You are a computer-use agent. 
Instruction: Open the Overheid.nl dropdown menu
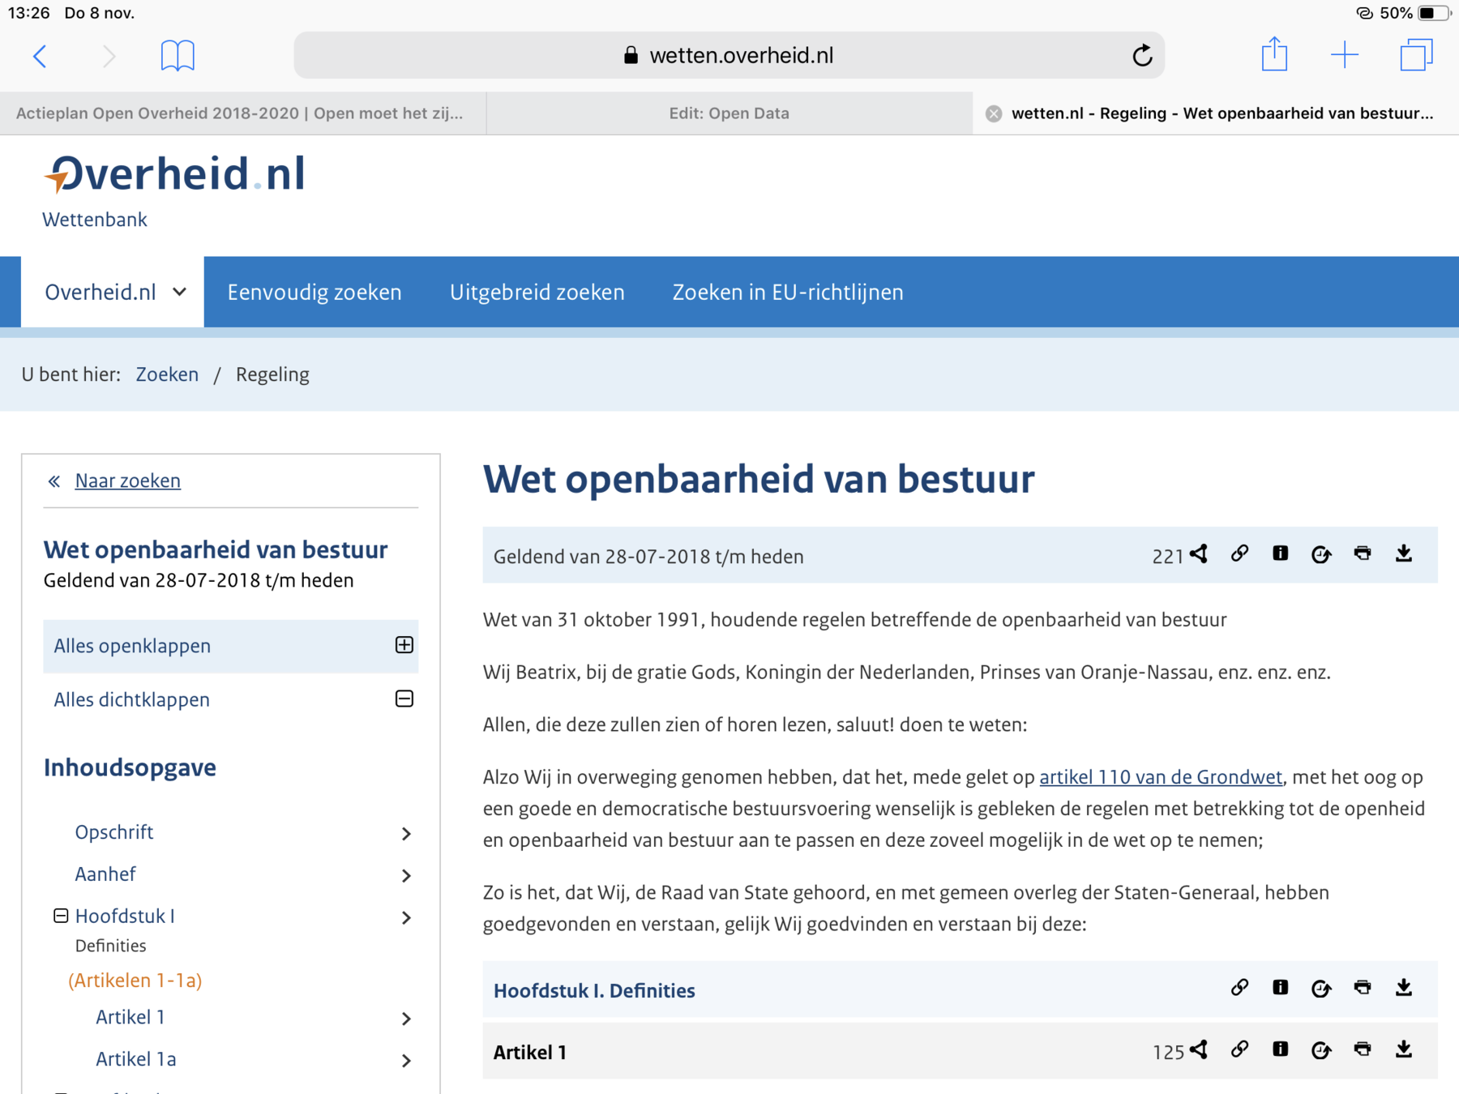click(x=113, y=292)
